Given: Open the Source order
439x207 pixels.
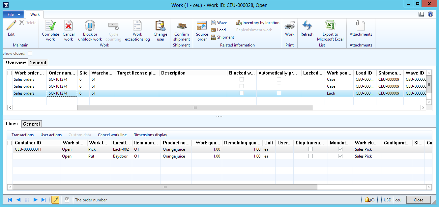Looking at the screenshot, I should click(x=202, y=26).
